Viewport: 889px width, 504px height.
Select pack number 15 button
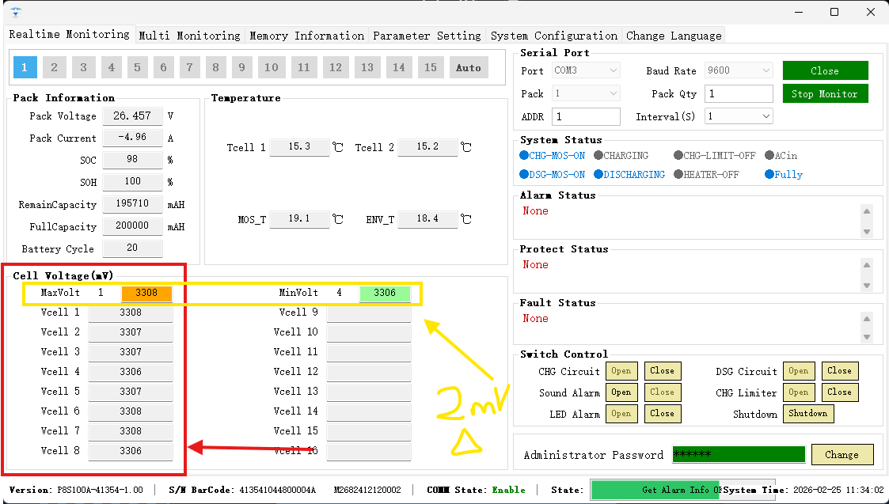pos(431,67)
